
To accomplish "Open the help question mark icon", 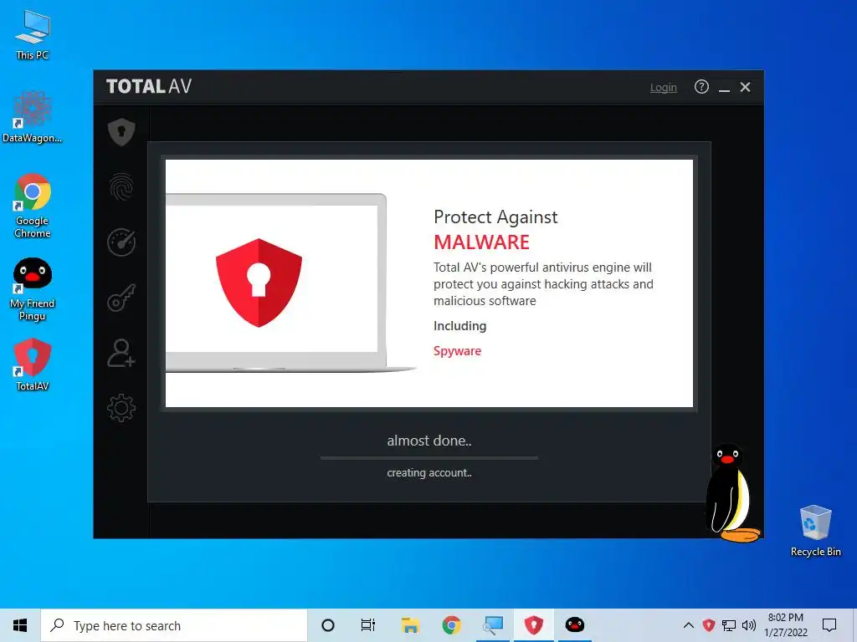I will pyautogui.click(x=701, y=87).
